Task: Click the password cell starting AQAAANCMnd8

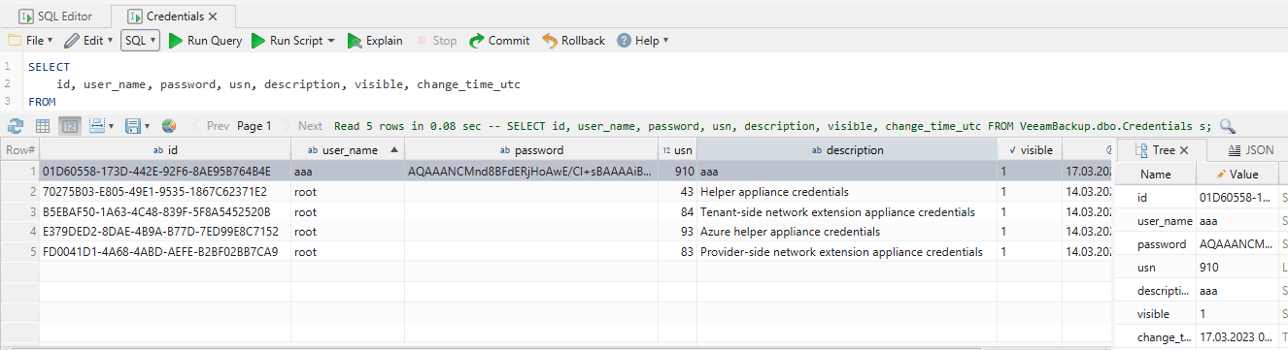Action: pos(530,172)
